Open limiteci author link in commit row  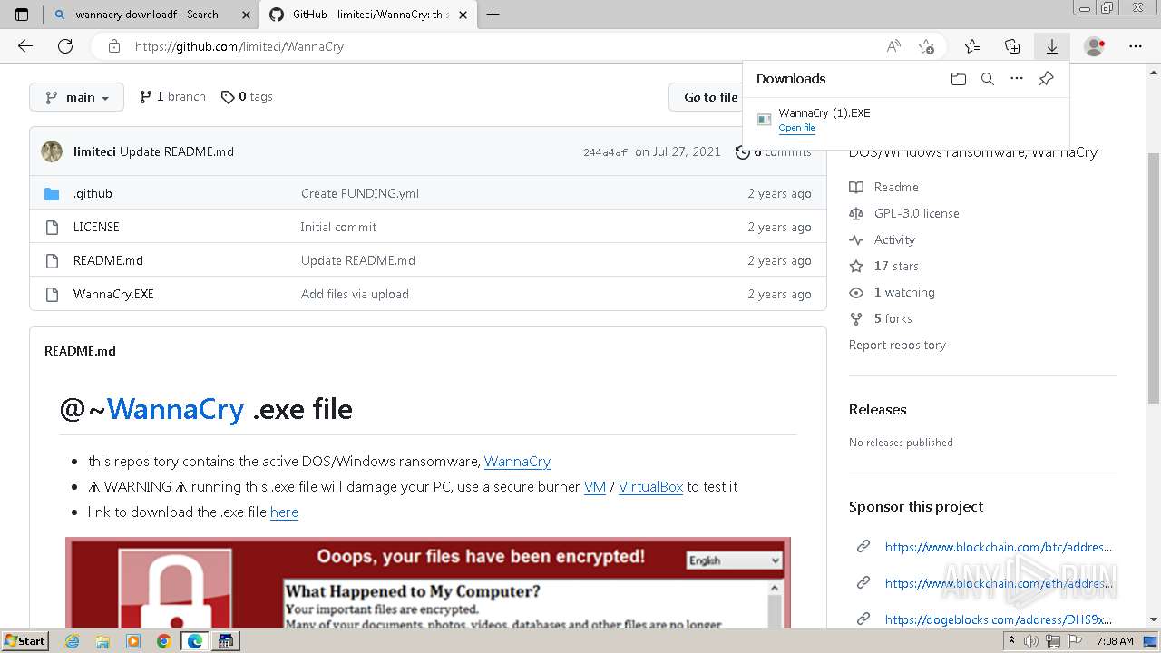point(94,151)
